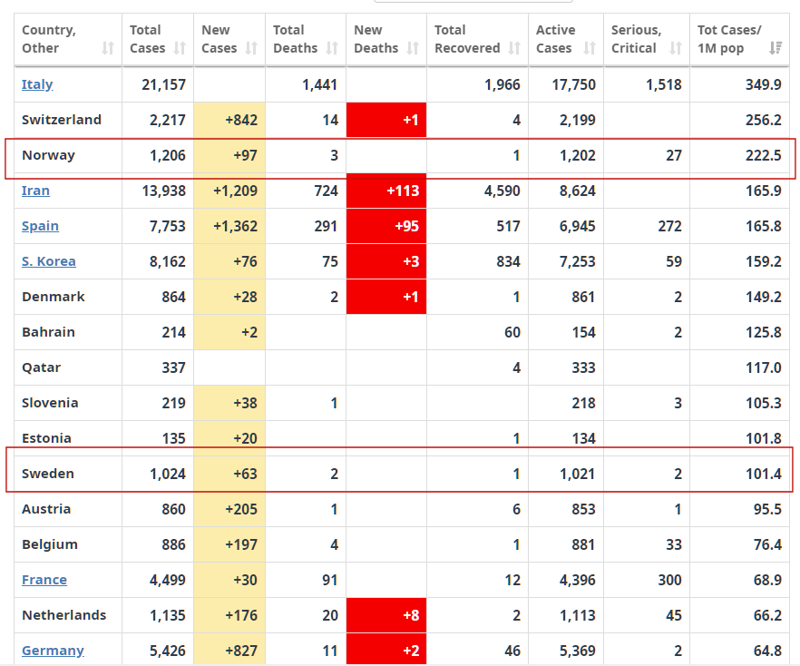Sort by Active Cases column arrows

click(x=590, y=48)
